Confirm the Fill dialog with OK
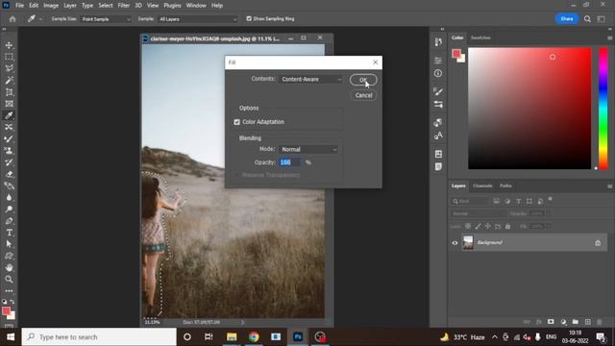The image size is (615, 346). tap(363, 80)
